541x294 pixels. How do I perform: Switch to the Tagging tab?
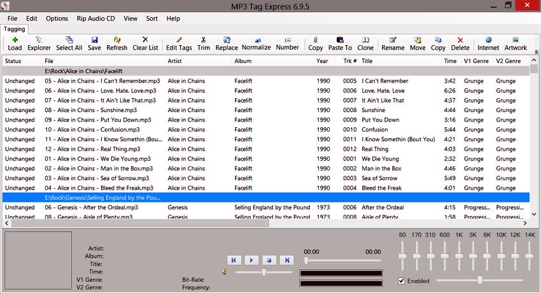point(14,29)
